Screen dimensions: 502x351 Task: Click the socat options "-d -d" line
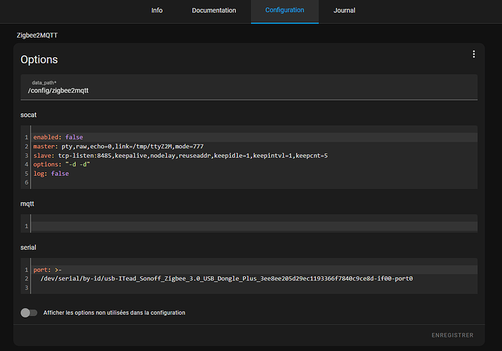255,164
